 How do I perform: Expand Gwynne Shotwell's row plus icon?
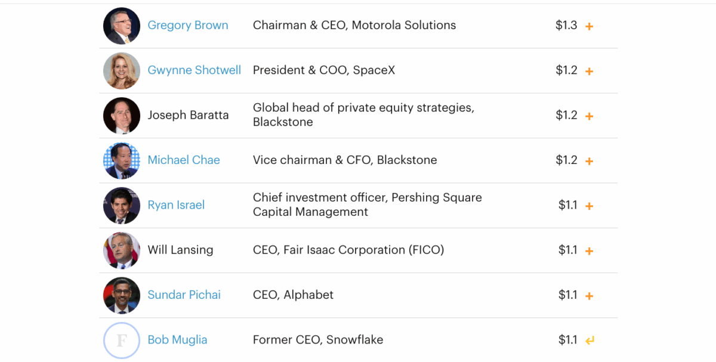[x=589, y=71]
